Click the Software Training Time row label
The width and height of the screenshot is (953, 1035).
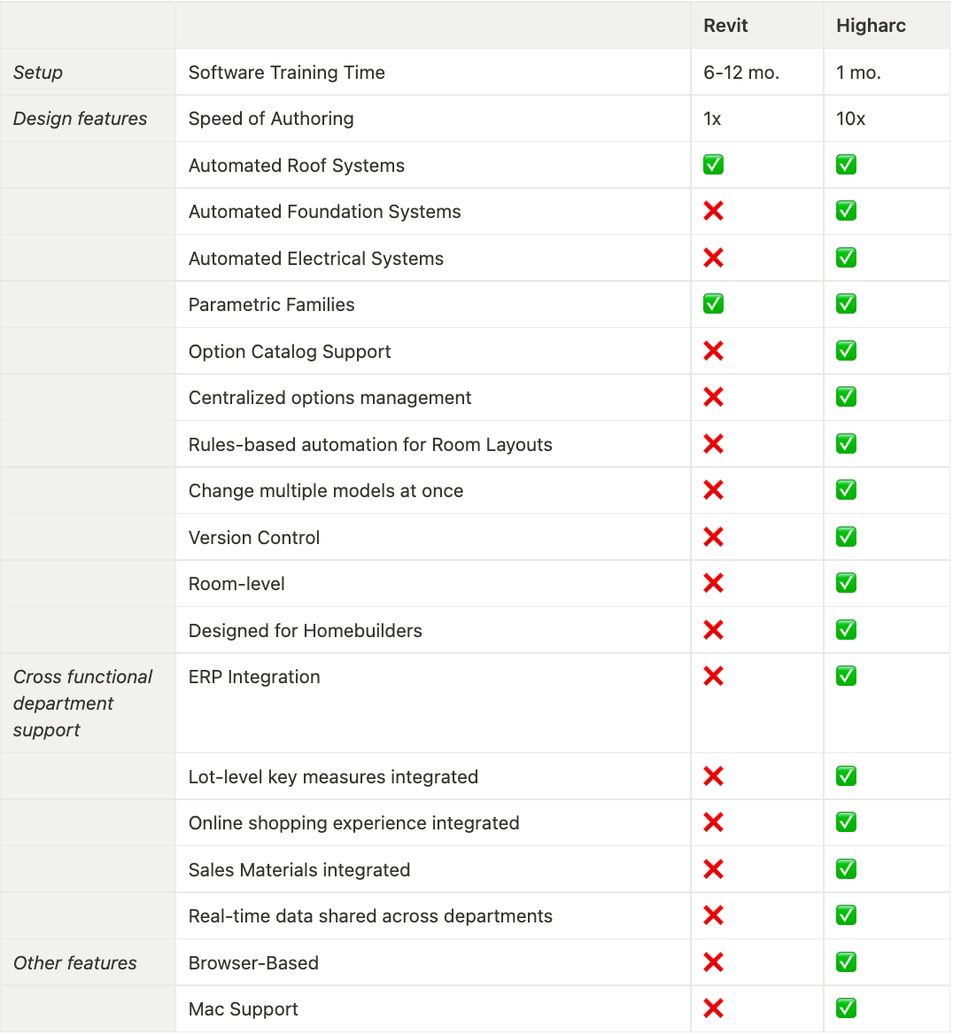(287, 73)
